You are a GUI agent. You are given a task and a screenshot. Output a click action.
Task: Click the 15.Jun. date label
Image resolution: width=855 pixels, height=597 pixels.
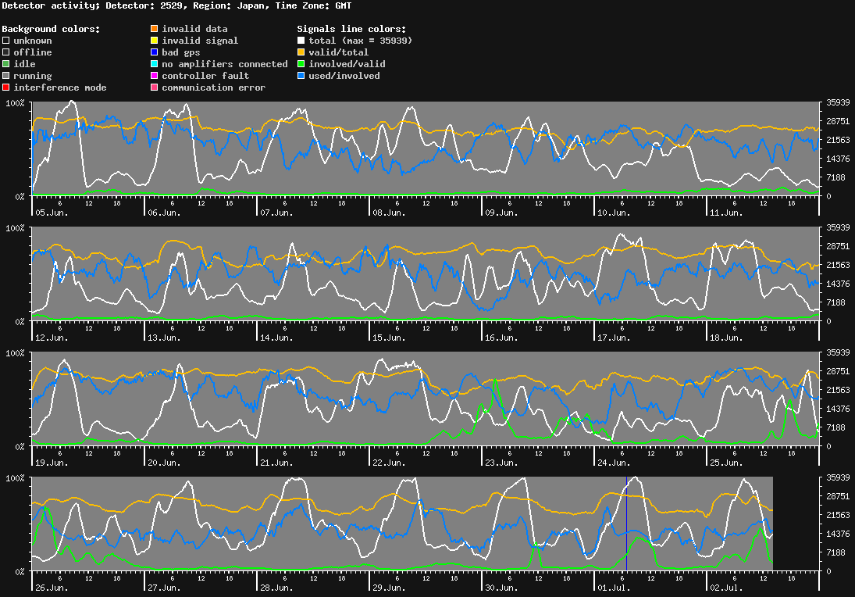pyautogui.click(x=390, y=338)
